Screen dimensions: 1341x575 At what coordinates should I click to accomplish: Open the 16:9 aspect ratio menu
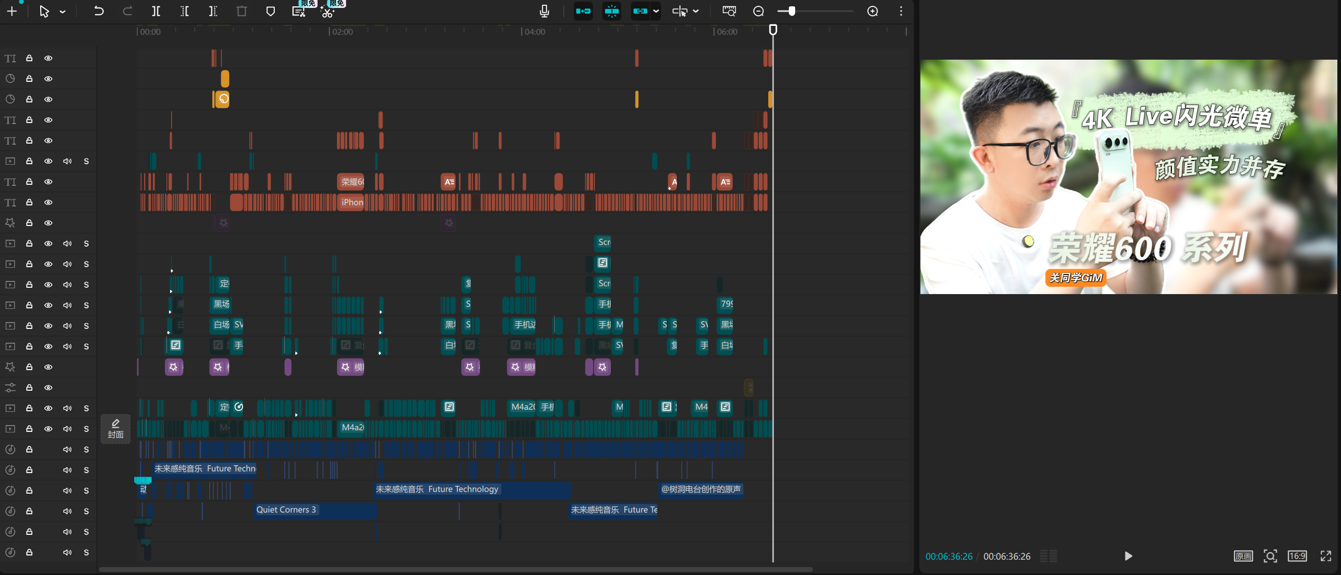click(x=1297, y=556)
